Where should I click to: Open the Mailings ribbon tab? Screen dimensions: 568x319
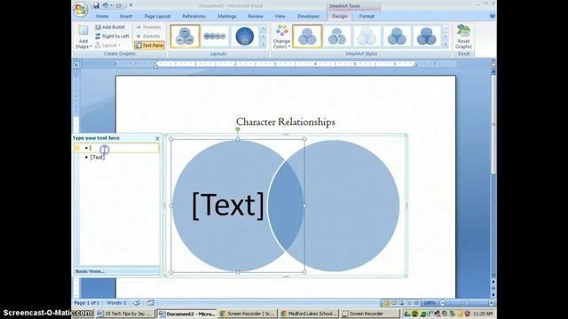click(x=227, y=16)
